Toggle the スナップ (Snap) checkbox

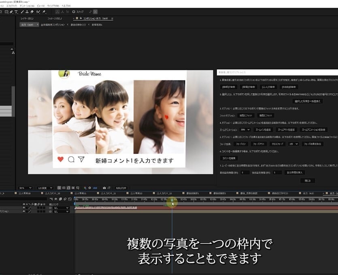click(74, 12)
